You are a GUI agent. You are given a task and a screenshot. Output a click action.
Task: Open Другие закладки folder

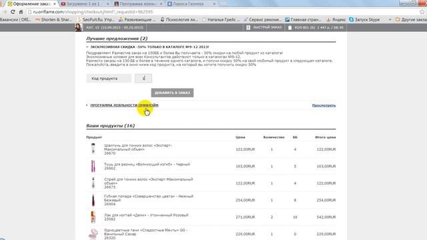(x=411, y=19)
